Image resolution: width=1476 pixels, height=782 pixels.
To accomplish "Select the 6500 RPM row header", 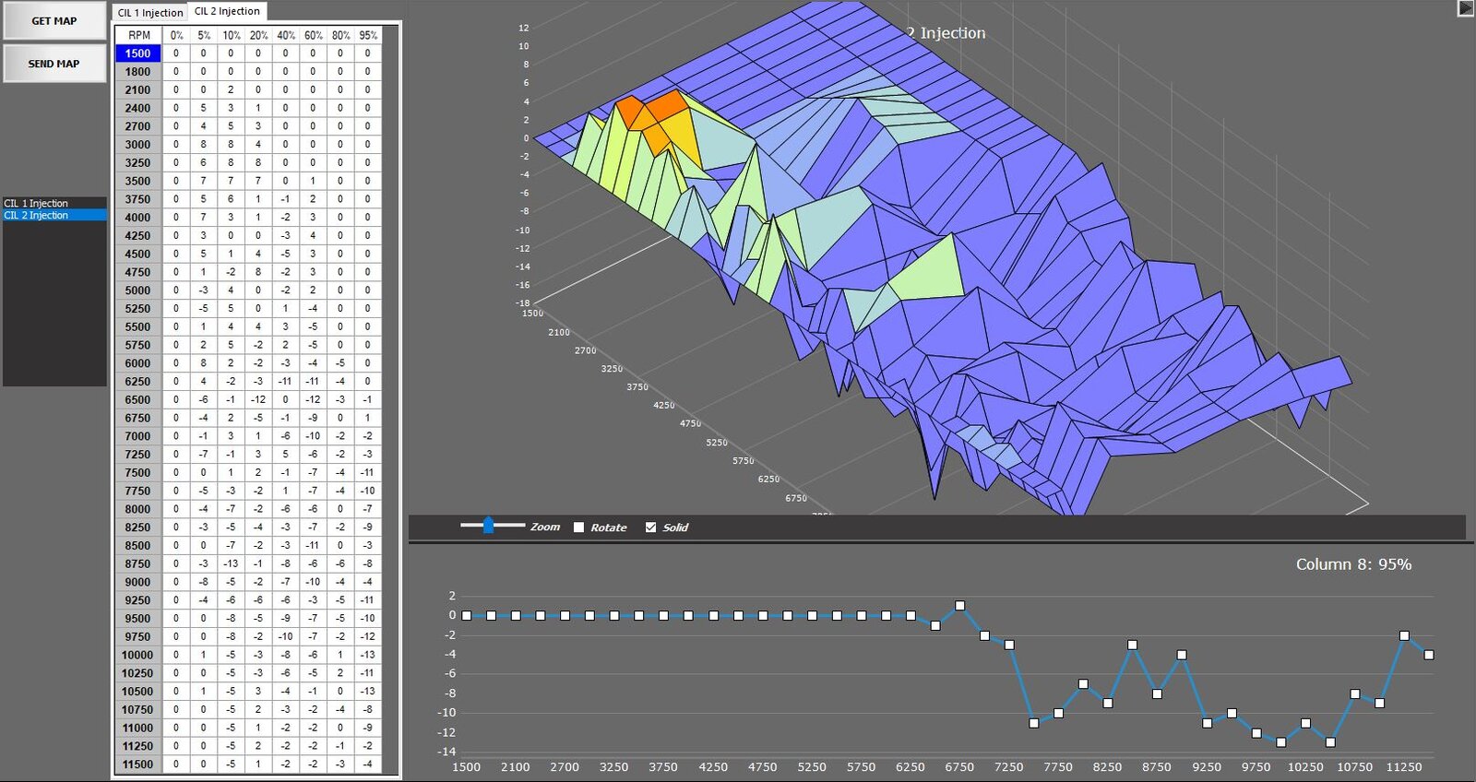I will pyautogui.click(x=137, y=399).
